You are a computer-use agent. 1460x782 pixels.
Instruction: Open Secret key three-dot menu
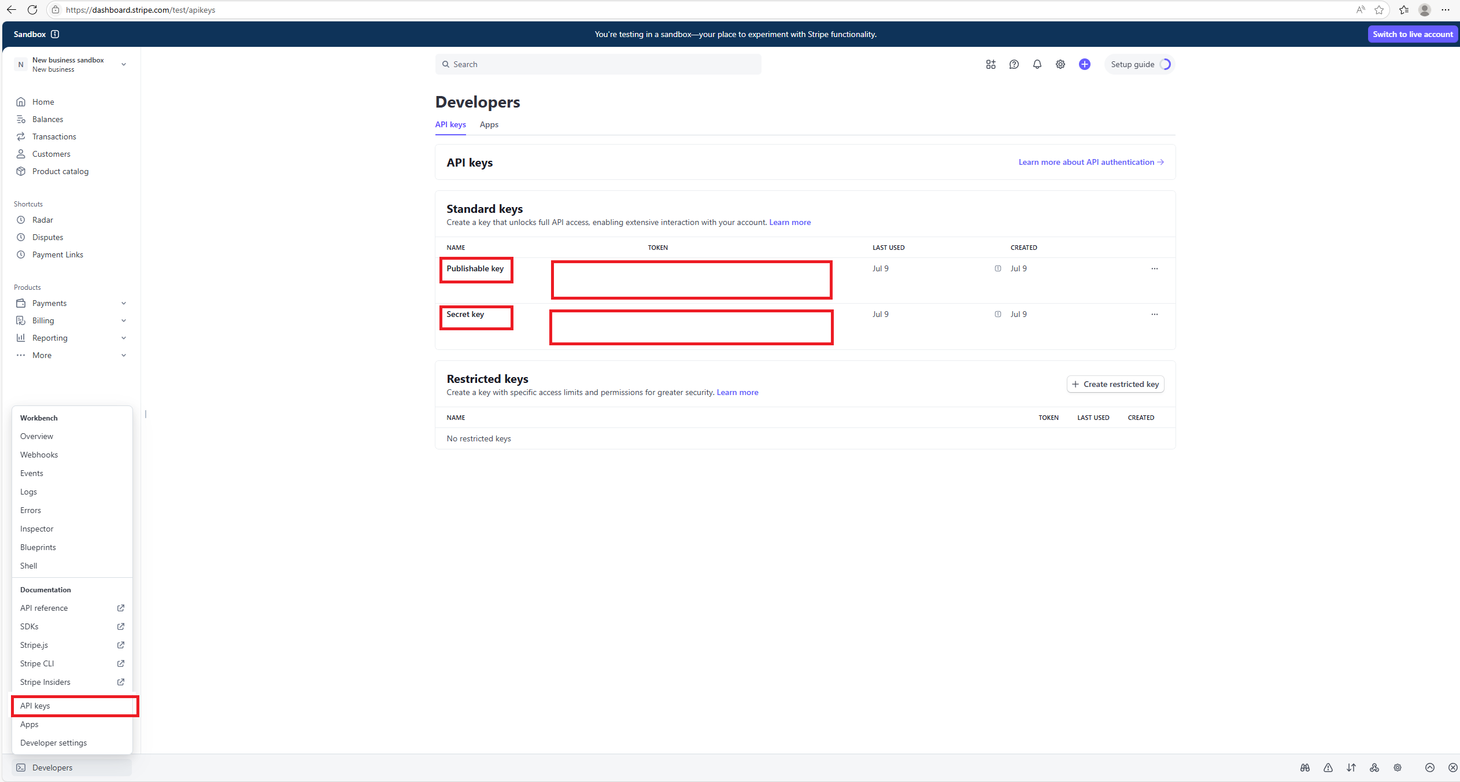click(x=1154, y=314)
